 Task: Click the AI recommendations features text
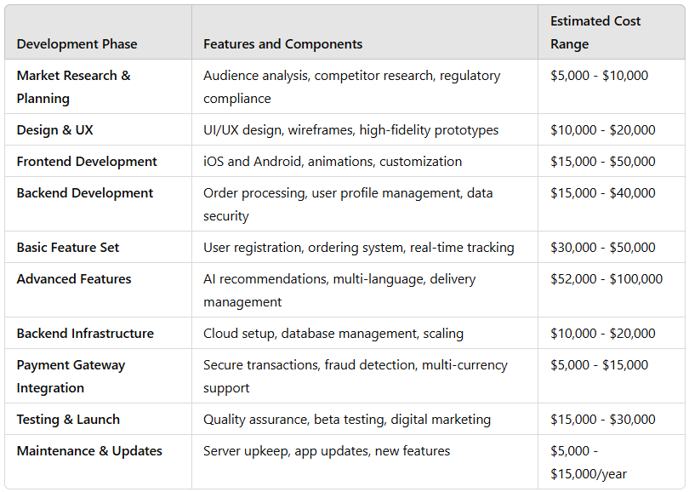click(339, 290)
